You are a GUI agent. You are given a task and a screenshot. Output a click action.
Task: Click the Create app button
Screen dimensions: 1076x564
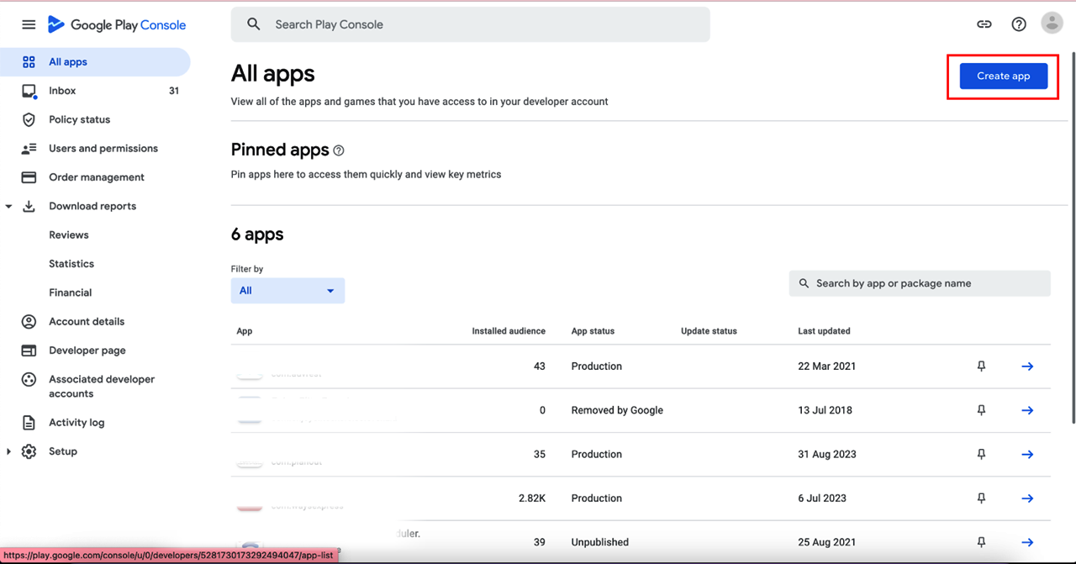coord(1003,76)
